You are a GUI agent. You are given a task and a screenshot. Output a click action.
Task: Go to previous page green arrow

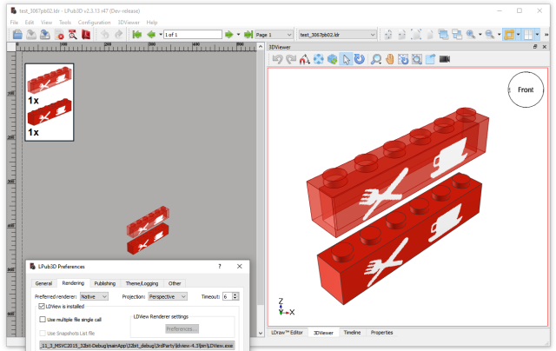click(151, 35)
